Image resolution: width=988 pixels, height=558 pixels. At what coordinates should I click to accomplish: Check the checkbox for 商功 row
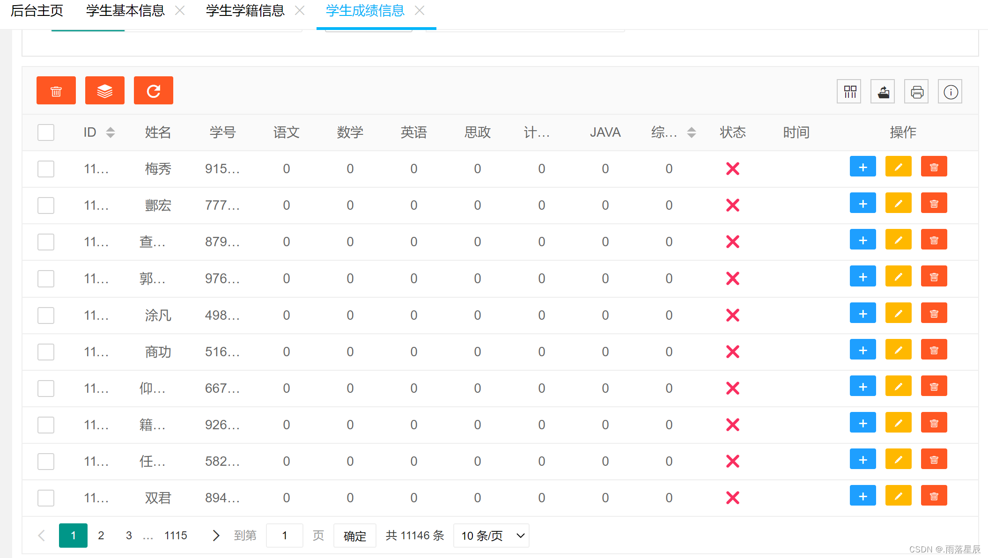[x=46, y=352]
